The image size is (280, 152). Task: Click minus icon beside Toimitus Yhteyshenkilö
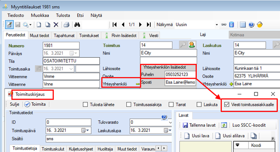coord(138,84)
